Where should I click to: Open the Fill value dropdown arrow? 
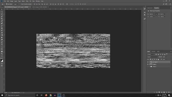pyautogui.click(x=166, y=59)
